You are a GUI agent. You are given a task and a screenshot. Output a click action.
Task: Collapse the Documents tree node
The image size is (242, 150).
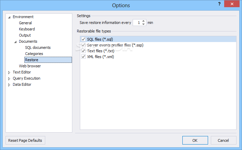(x=15, y=42)
